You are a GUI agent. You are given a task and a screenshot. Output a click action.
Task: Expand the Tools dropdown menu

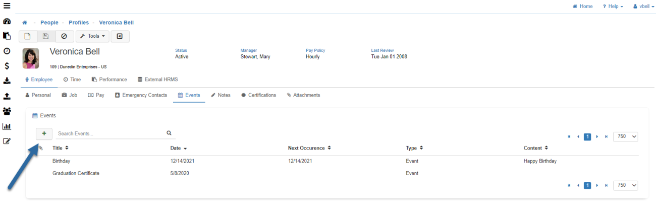[x=92, y=36]
